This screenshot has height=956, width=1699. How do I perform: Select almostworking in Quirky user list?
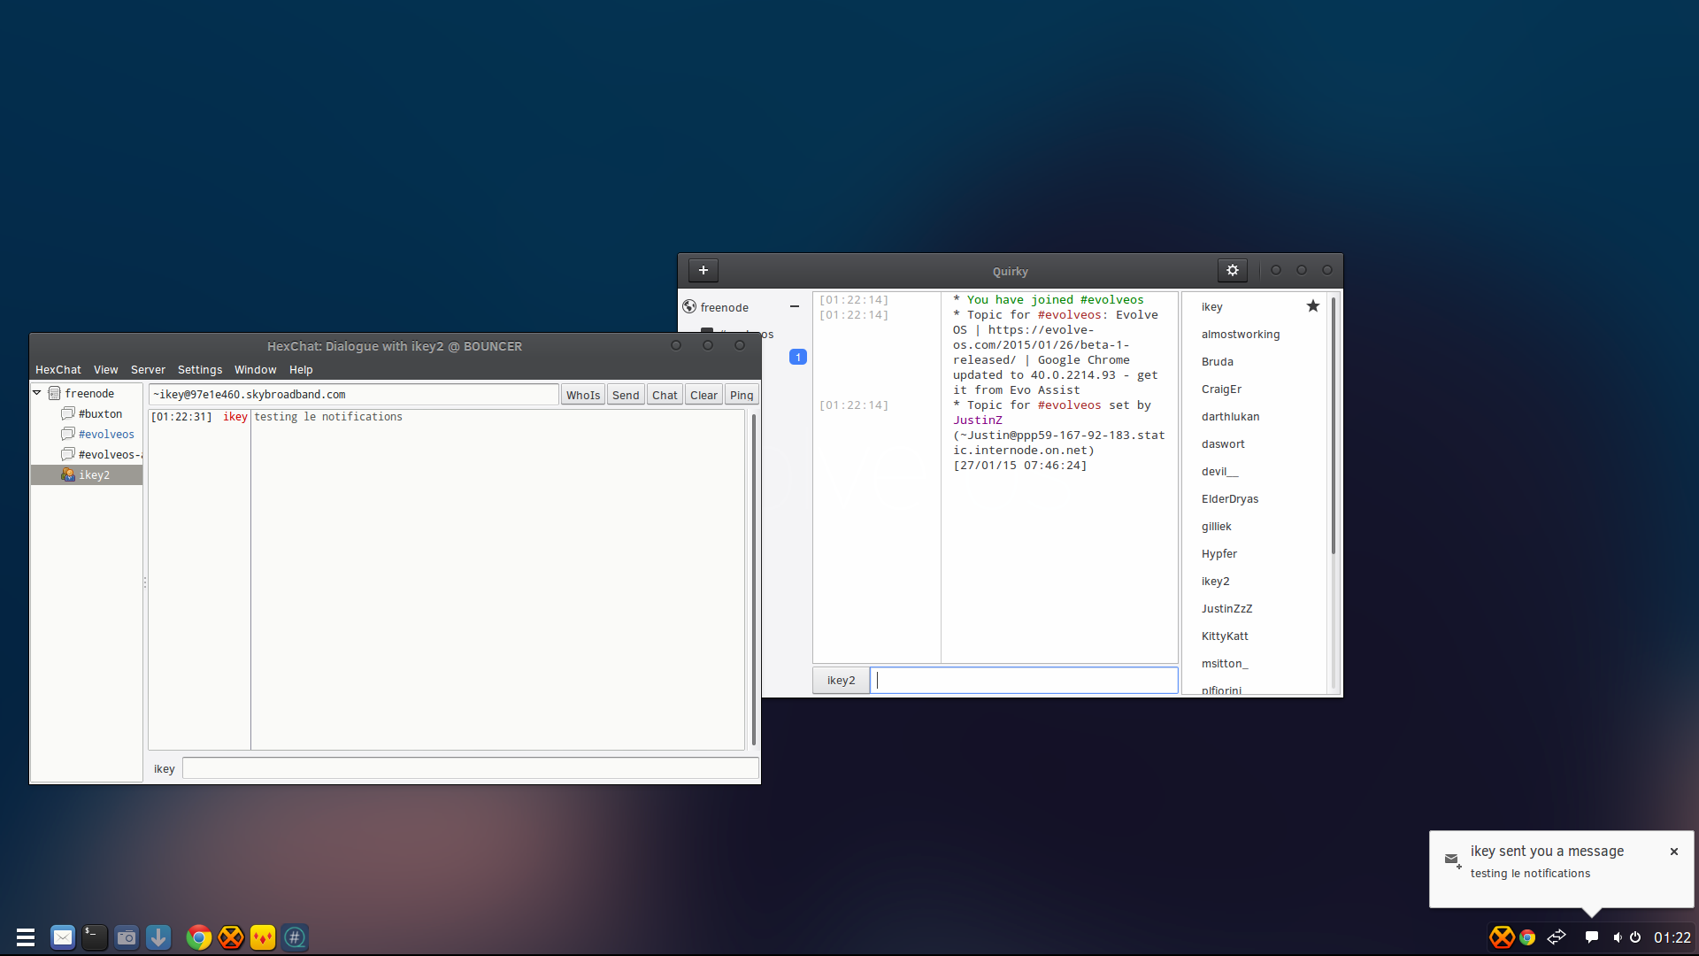pos(1241,334)
